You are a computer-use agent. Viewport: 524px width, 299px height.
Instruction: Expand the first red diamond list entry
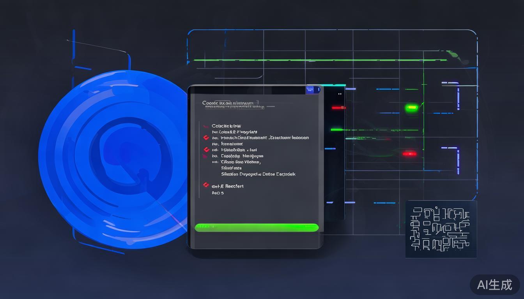206,138
